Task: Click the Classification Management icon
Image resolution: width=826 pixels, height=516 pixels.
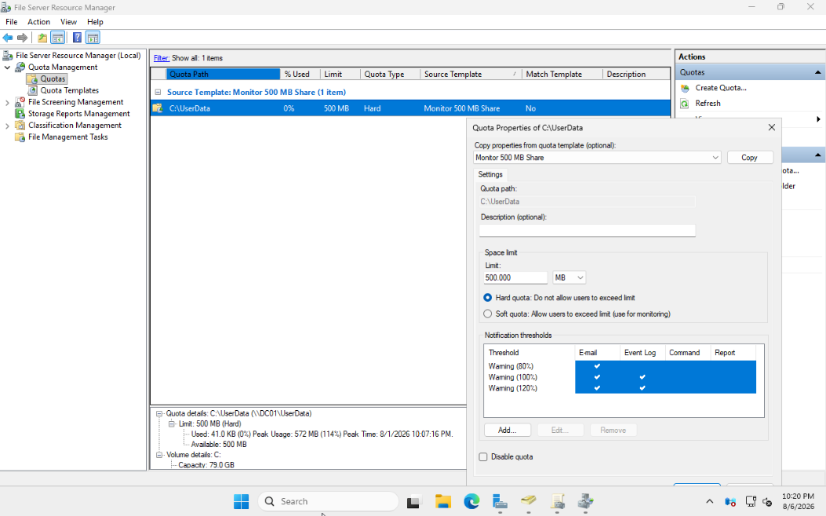Action: [x=20, y=125]
